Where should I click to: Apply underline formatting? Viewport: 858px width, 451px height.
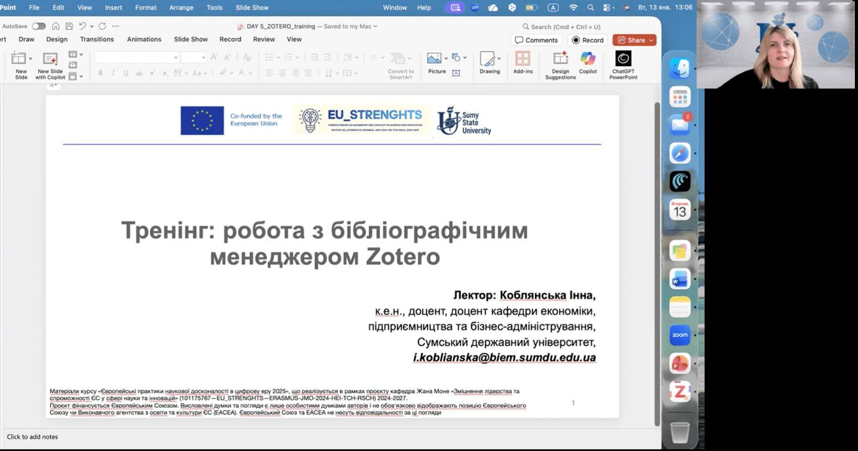tap(125, 73)
